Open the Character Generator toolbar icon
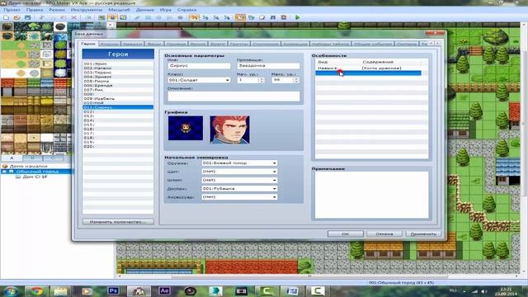 (284, 17)
